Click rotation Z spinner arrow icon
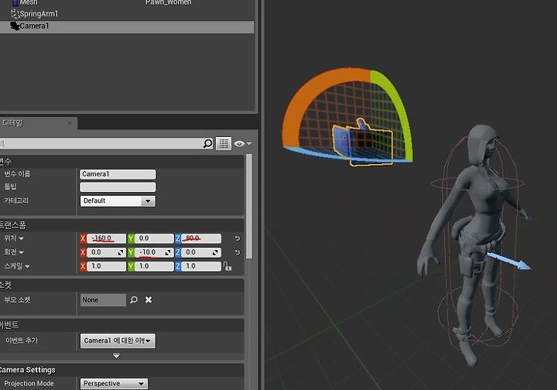This screenshot has height=390, width=557. click(x=215, y=252)
